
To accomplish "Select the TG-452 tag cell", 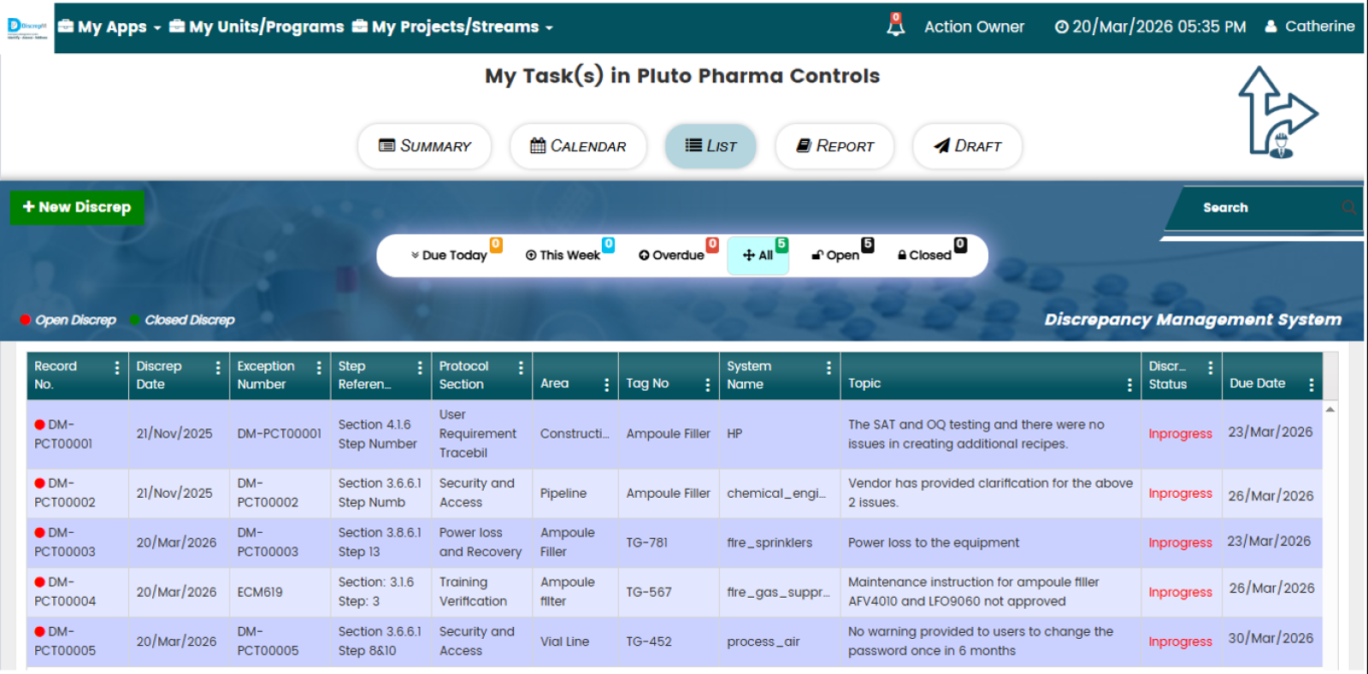I will click(649, 641).
